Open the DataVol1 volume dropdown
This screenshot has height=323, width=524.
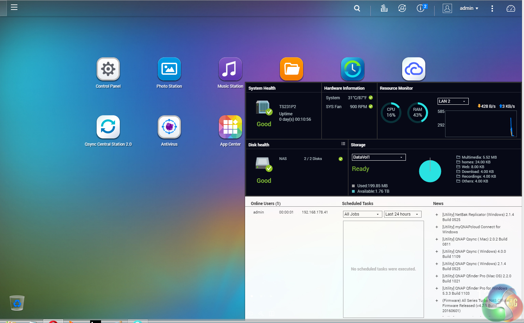(x=379, y=157)
